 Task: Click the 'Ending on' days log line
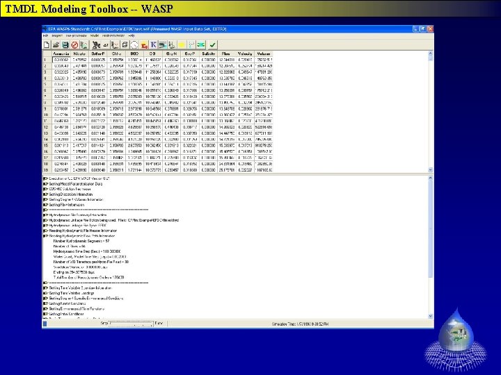coord(73,272)
